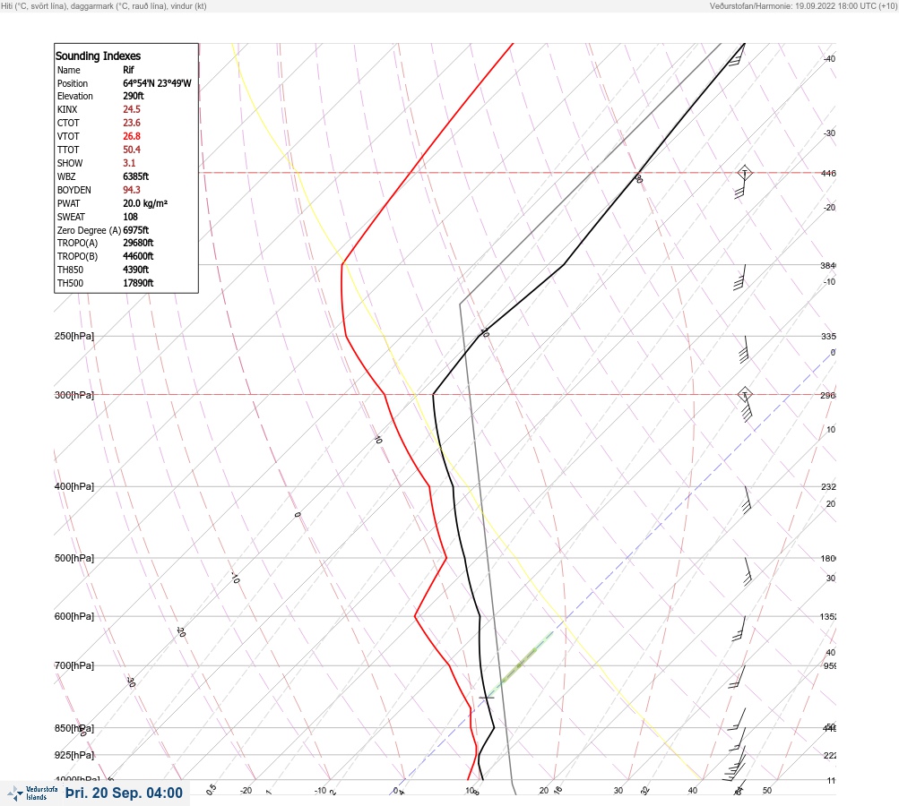Select the wind barb at the 600 hPa level
Image resolution: width=899 pixels, height=806 pixels.
point(739,629)
